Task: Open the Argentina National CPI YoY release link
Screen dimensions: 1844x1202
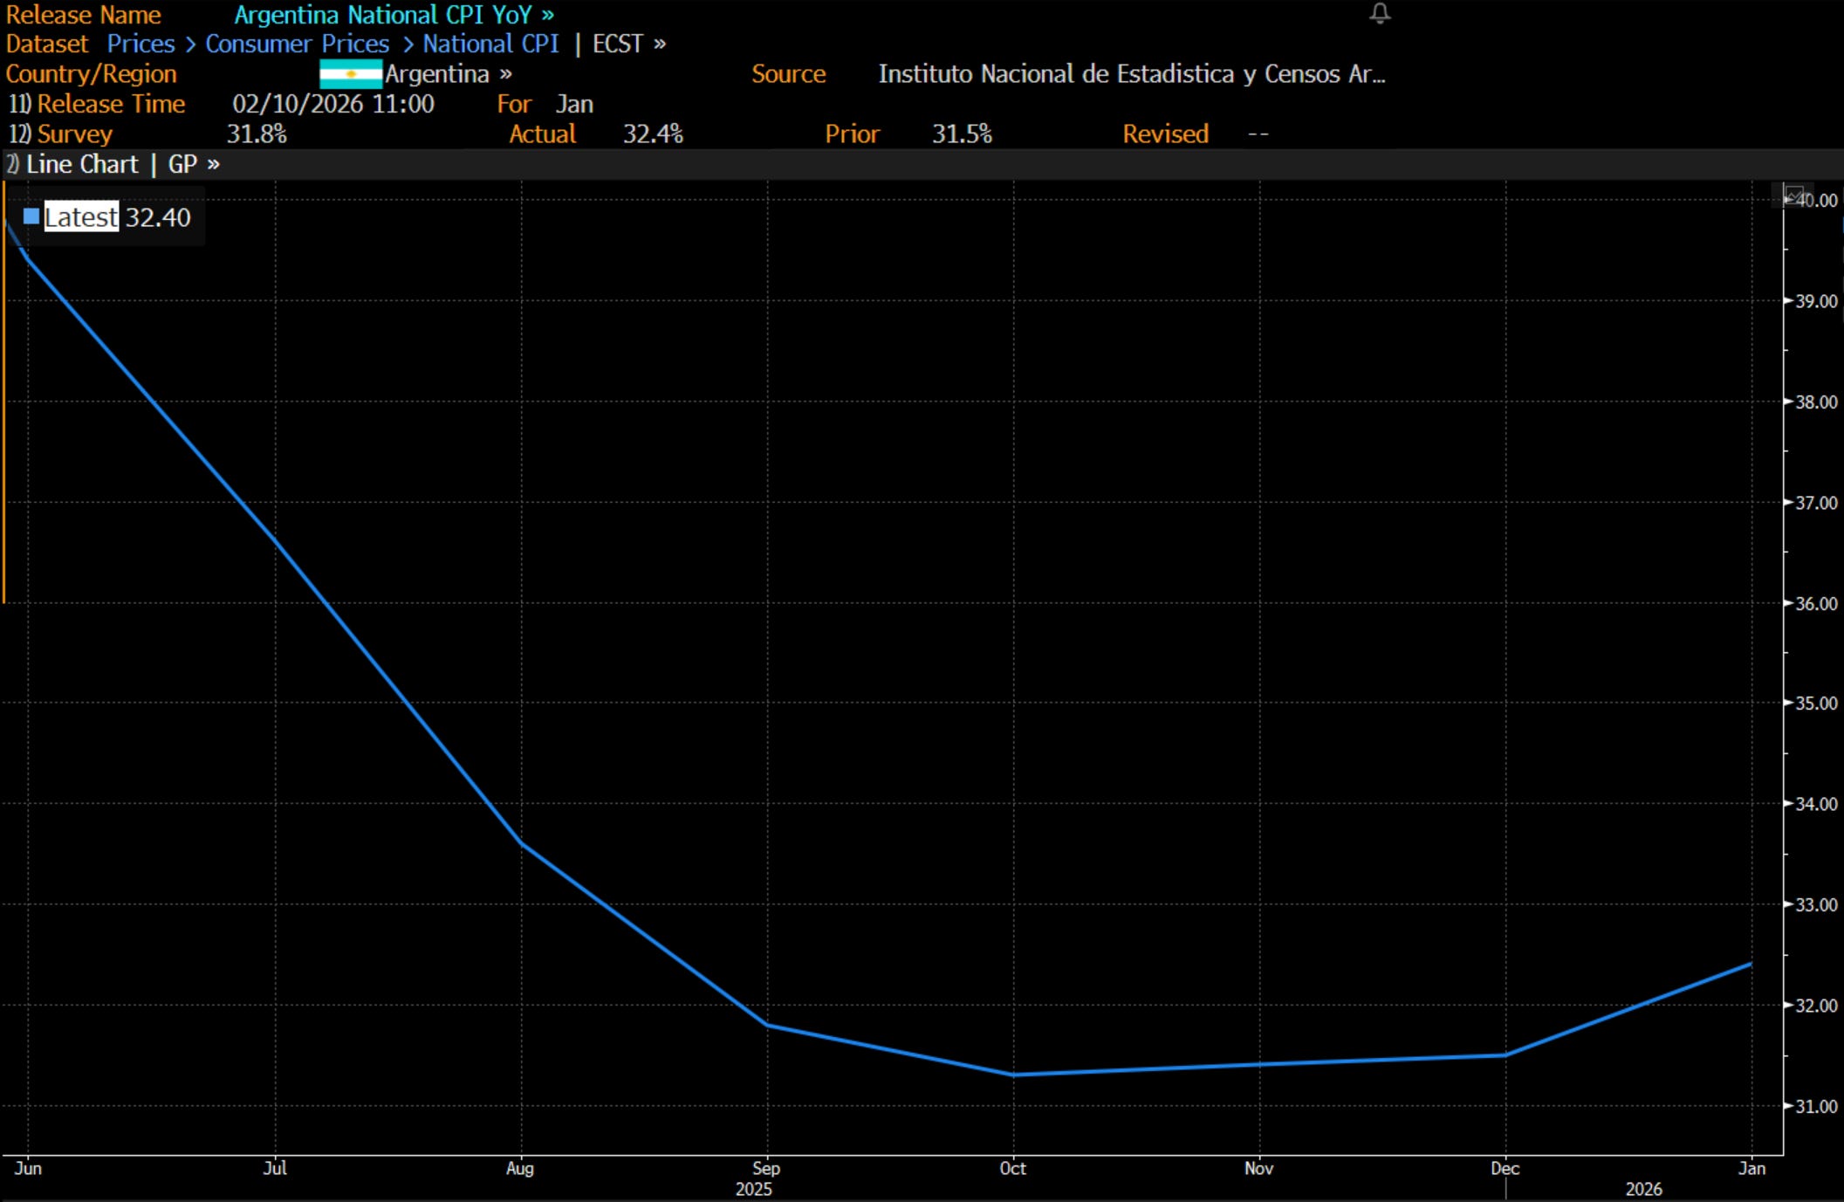Action: pyautogui.click(x=394, y=15)
